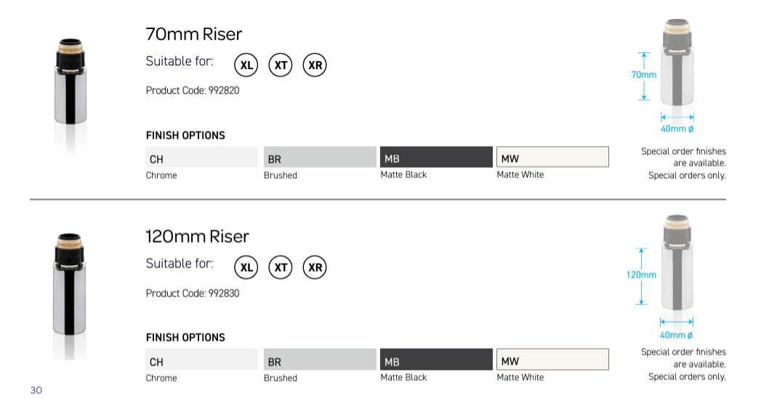Choose Matte White MW swatch for 70mm Riser

point(552,157)
